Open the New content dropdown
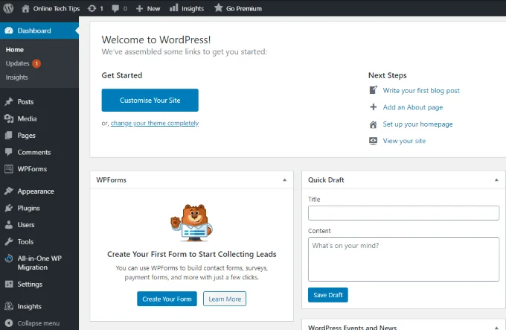 (x=149, y=8)
